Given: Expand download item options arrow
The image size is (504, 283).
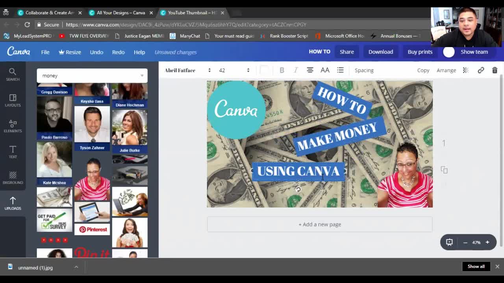Looking at the screenshot, I should tap(76, 267).
